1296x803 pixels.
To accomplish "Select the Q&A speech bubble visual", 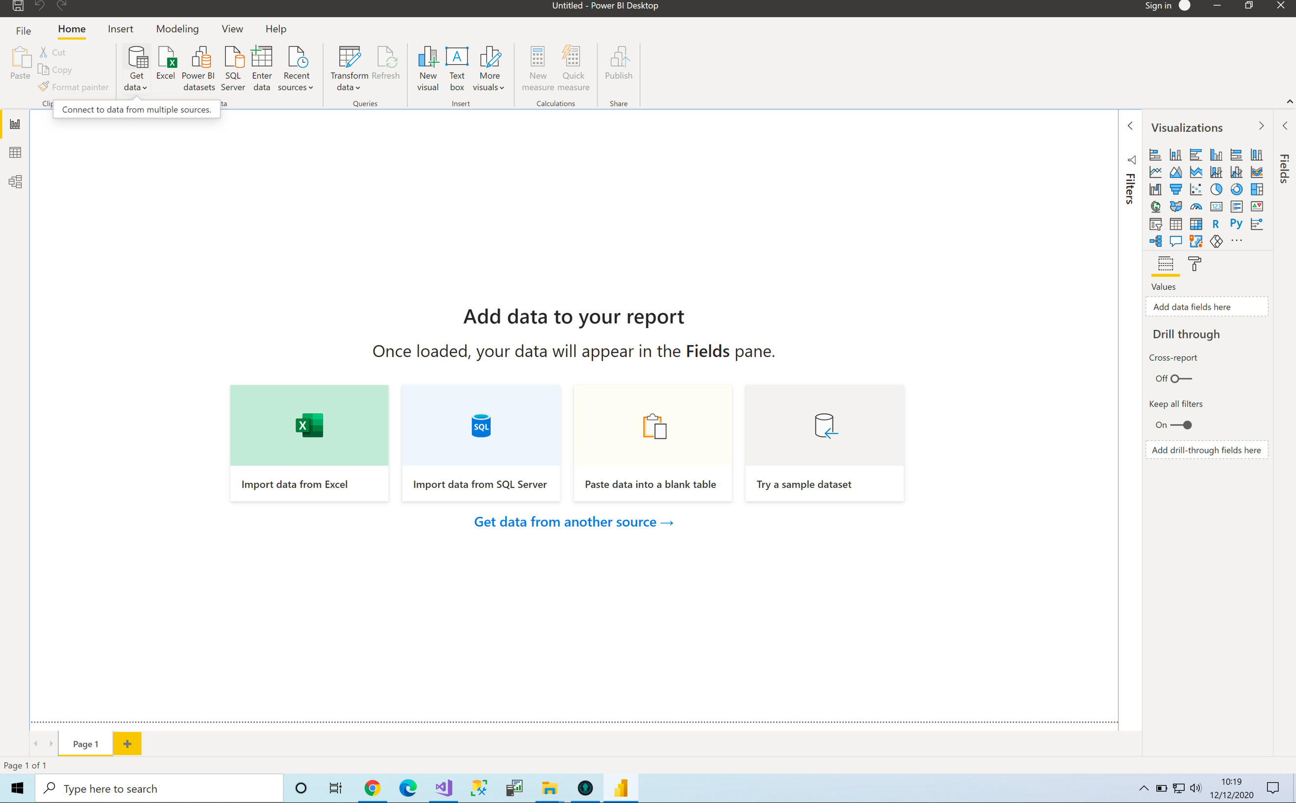I will [x=1175, y=241].
